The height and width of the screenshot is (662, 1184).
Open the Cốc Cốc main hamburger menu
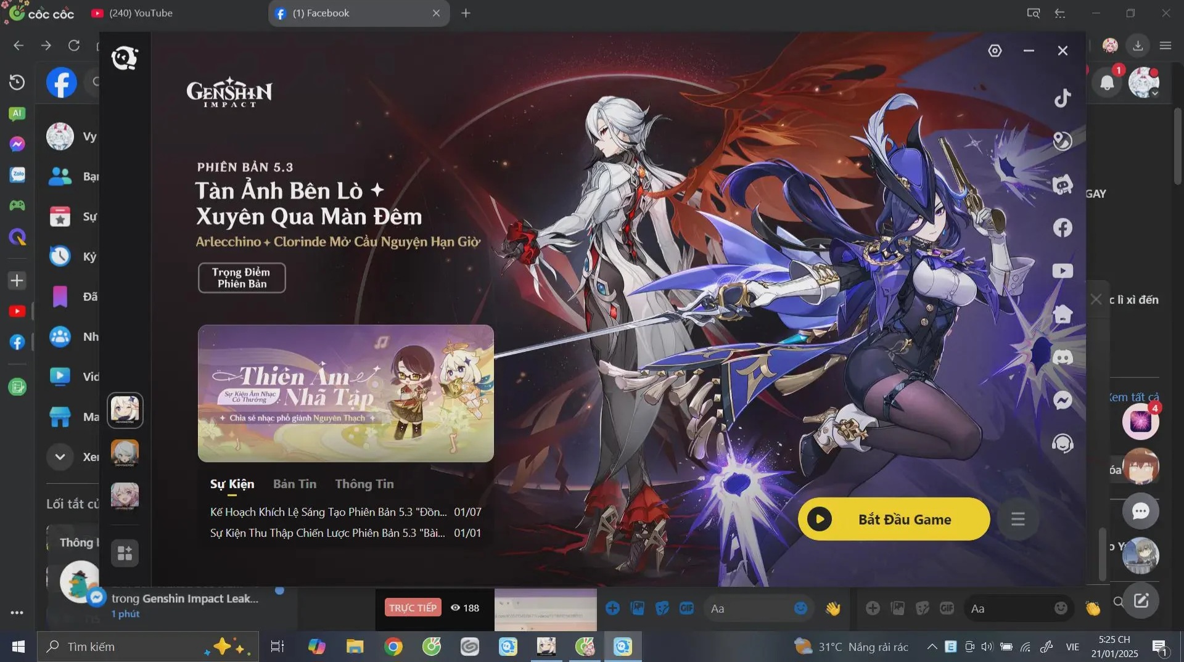click(1165, 46)
